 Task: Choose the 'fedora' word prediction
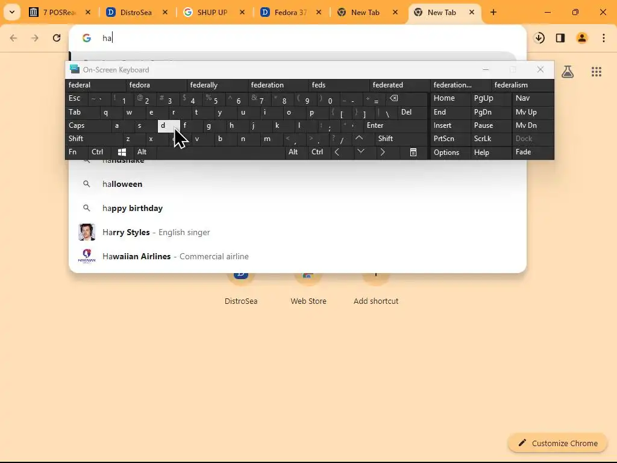157,85
